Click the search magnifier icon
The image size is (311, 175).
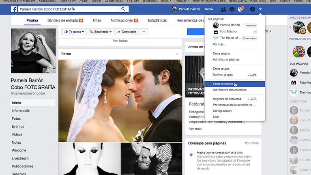pyautogui.click(x=123, y=9)
